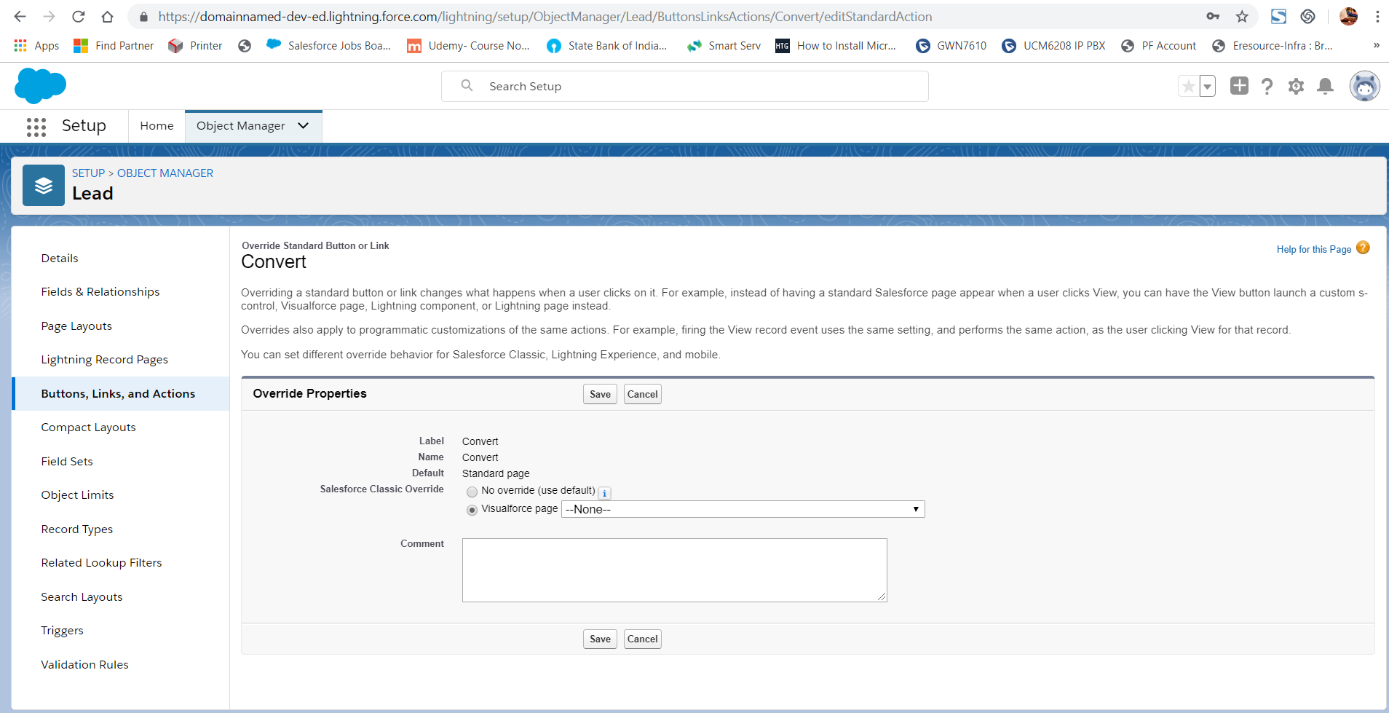Image resolution: width=1389 pixels, height=713 pixels.
Task: Click the user avatar picture
Action: [1365, 85]
